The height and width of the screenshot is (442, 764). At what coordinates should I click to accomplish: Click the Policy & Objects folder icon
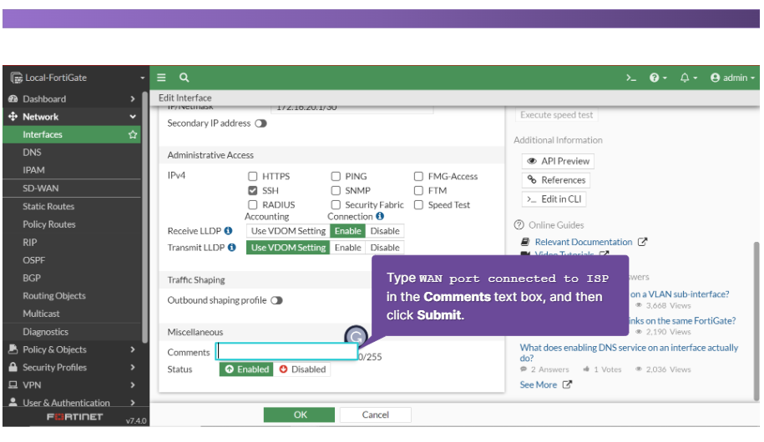13,349
